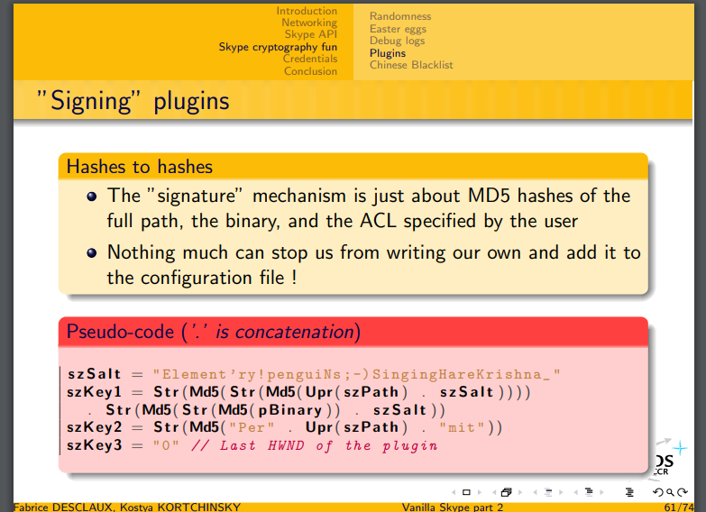
Task: Click the next section arrow
Action: 601,492
